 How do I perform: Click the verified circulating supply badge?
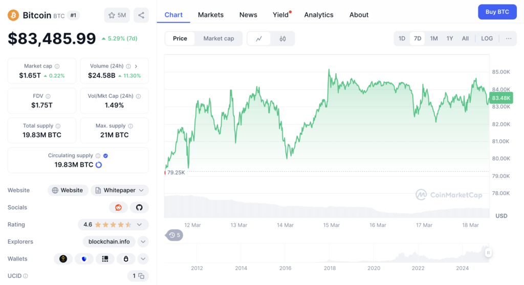(105, 156)
